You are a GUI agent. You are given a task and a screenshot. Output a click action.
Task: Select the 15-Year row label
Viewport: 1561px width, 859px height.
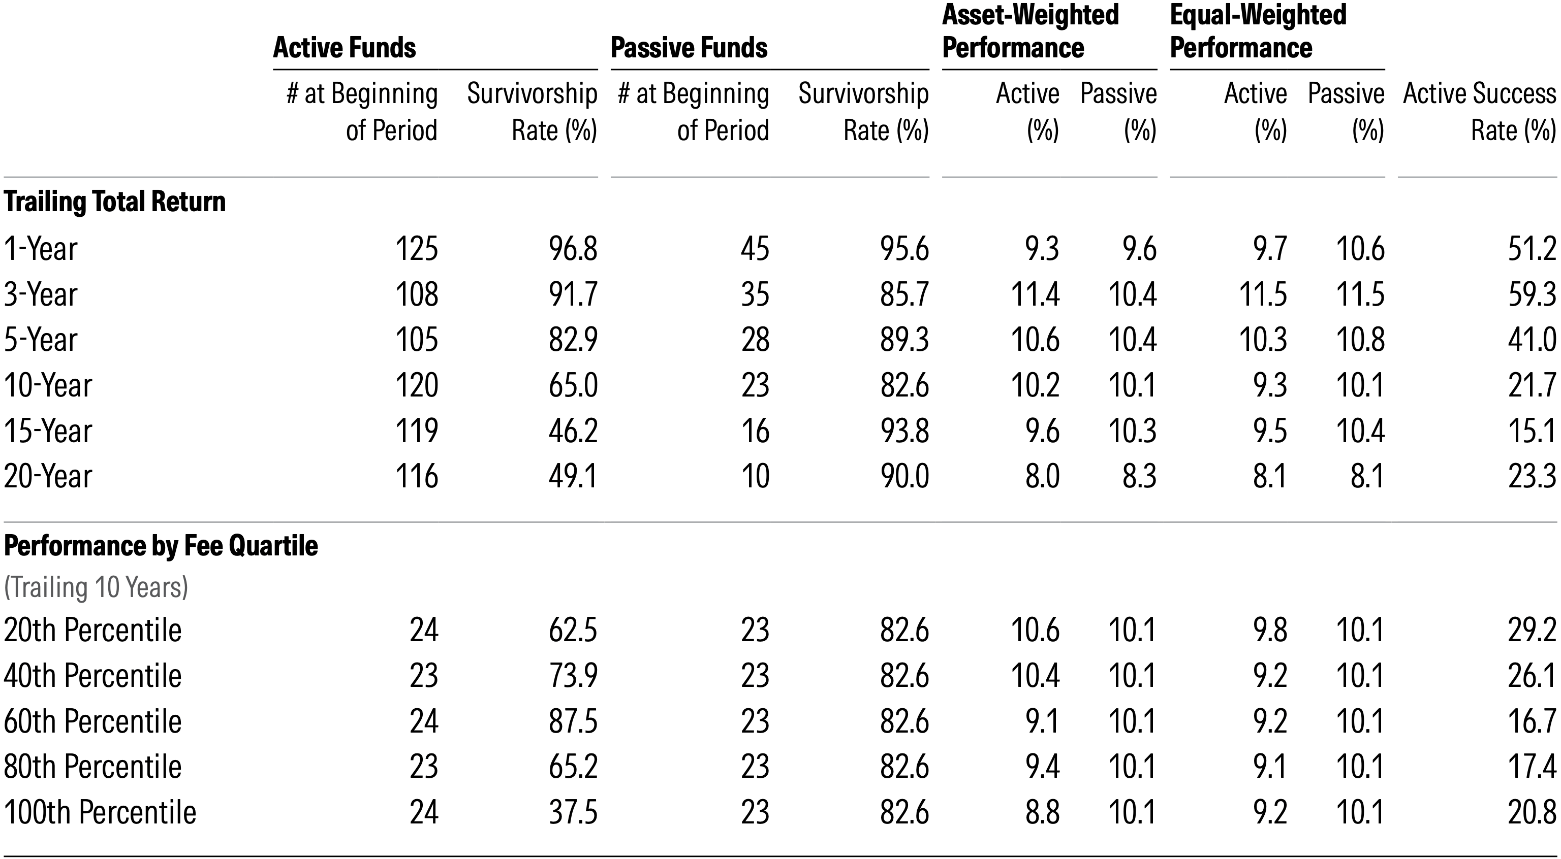click(48, 431)
